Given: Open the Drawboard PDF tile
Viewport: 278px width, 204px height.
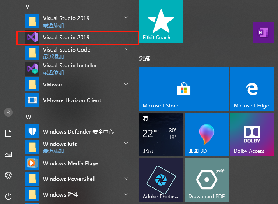Looking at the screenshot, I should pos(207,180).
